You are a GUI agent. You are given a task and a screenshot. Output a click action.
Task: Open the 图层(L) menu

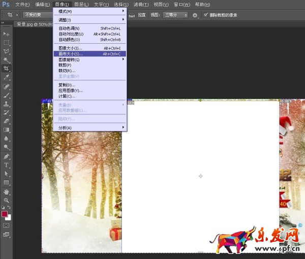coord(81,4)
